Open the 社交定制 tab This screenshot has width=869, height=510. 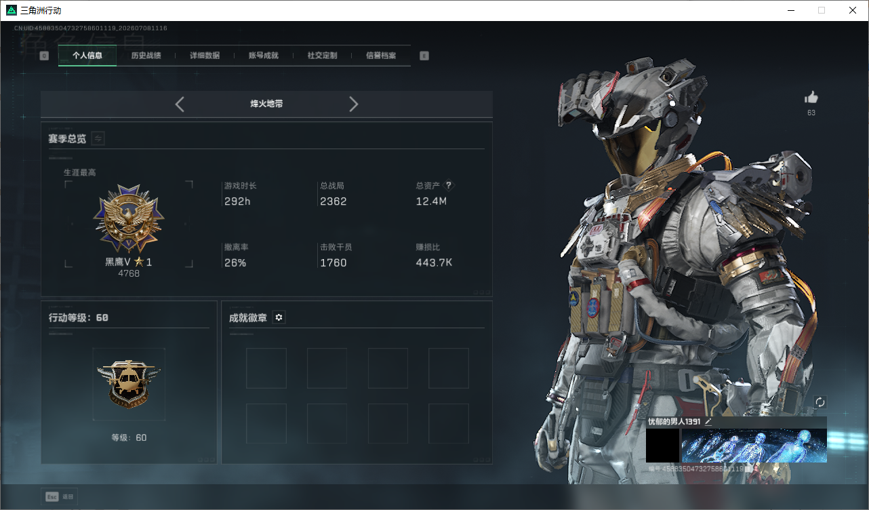(322, 56)
